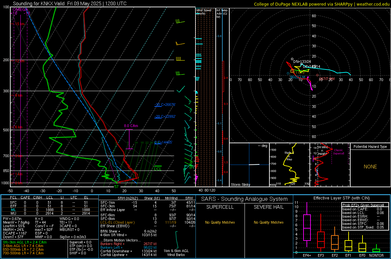This screenshot has width=391, height=259.
Task: Click the Potential Hazard Type heading
Action: click(370, 147)
